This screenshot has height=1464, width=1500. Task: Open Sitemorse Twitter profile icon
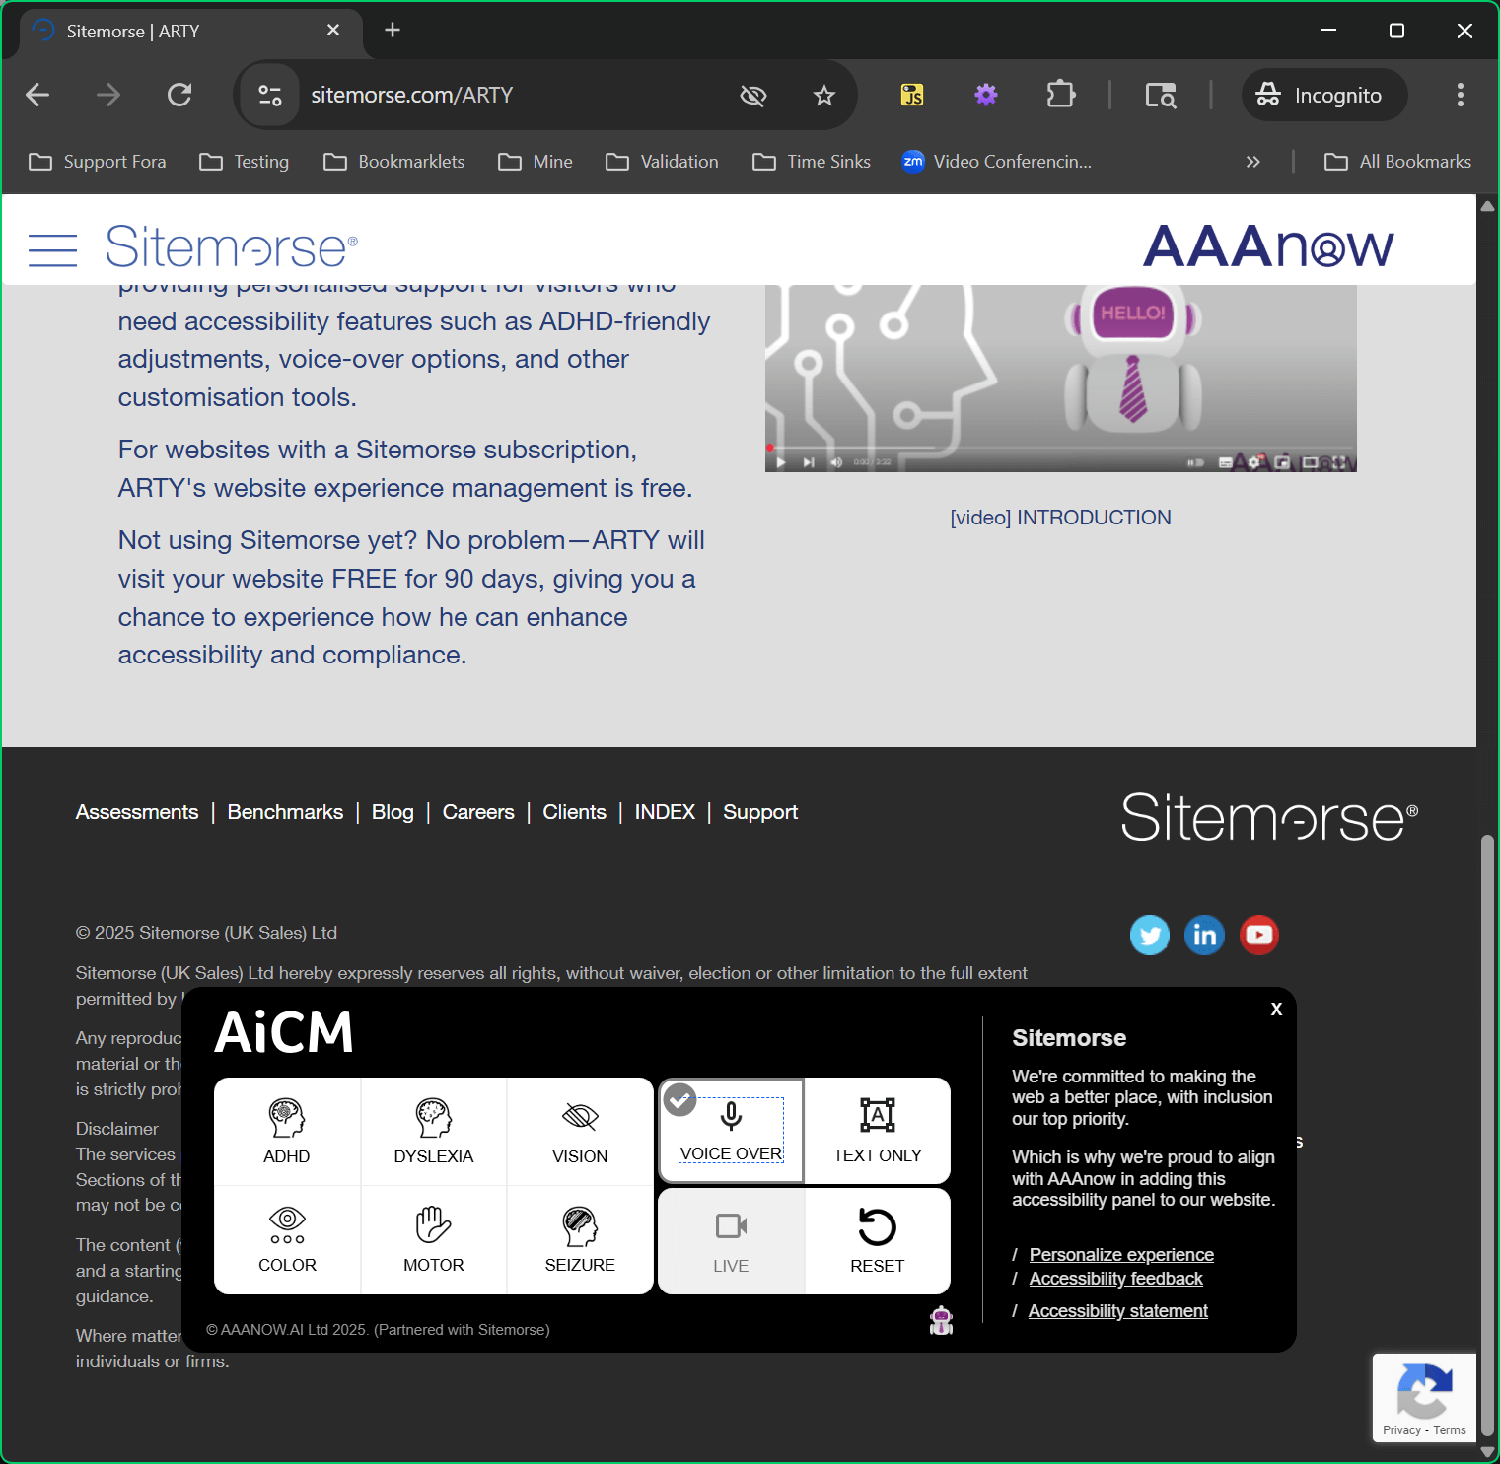[1150, 935]
